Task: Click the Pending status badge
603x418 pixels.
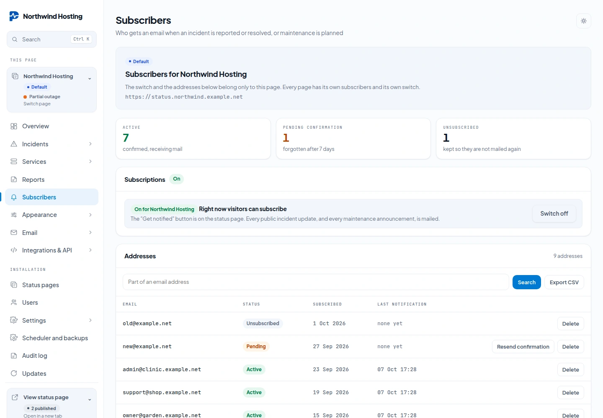Action: click(x=256, y=347)
